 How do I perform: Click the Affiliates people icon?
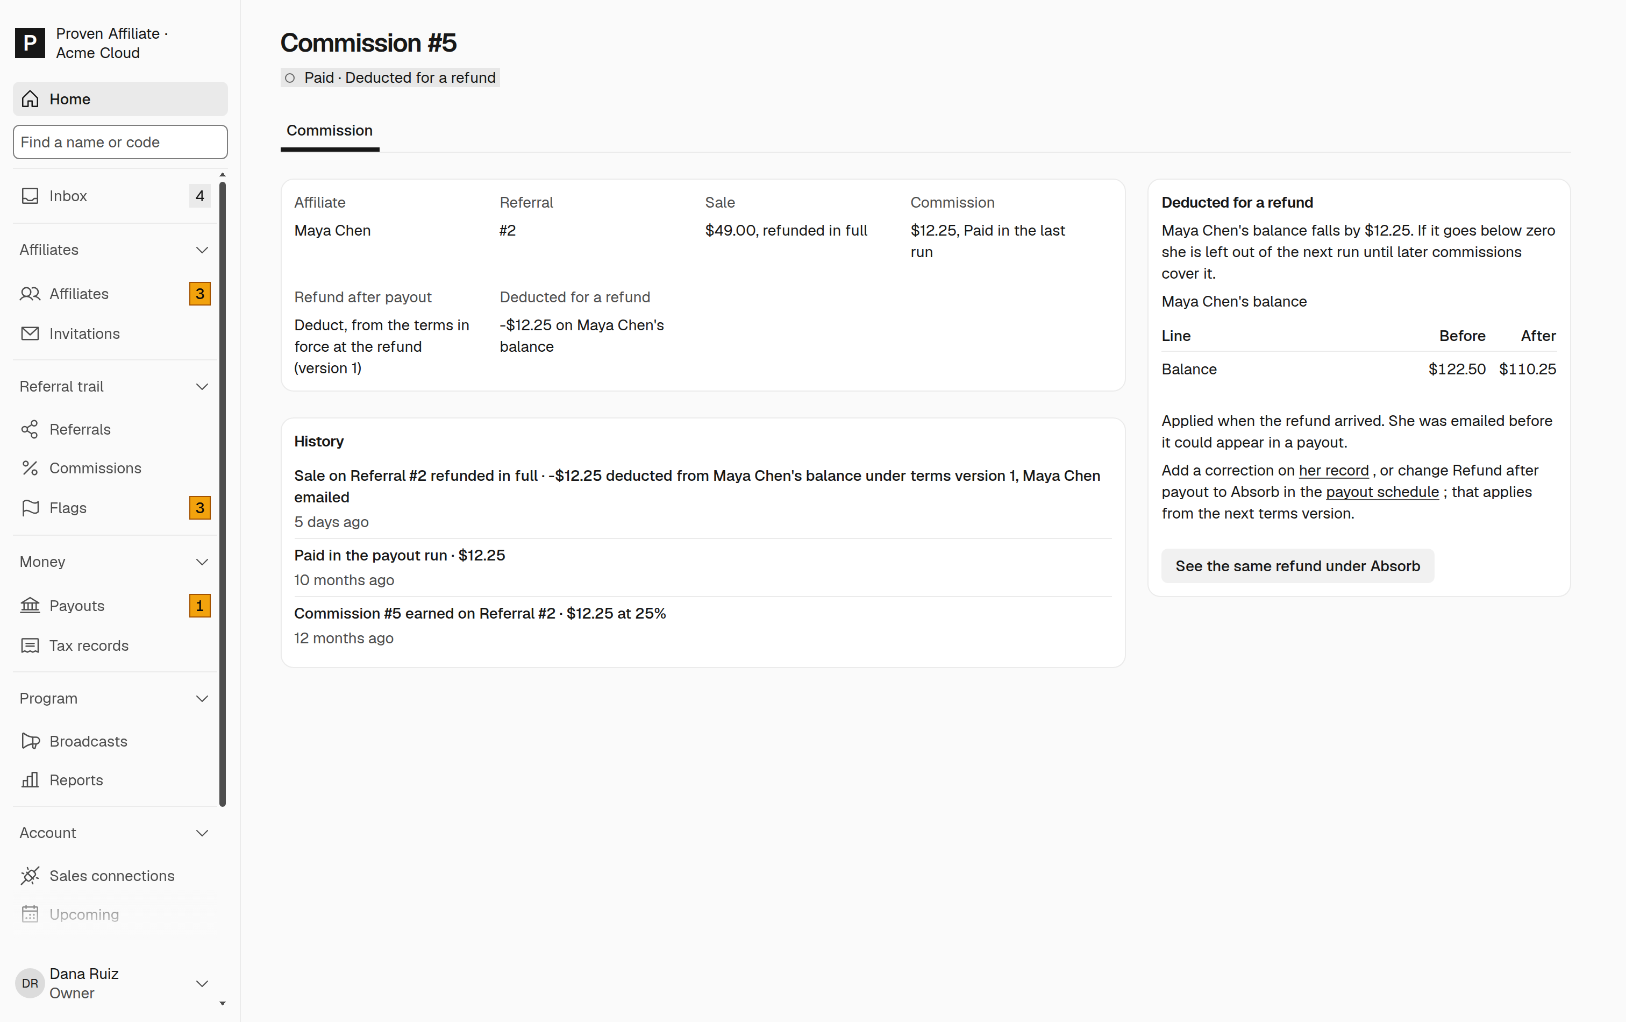[x=30, y=294]
